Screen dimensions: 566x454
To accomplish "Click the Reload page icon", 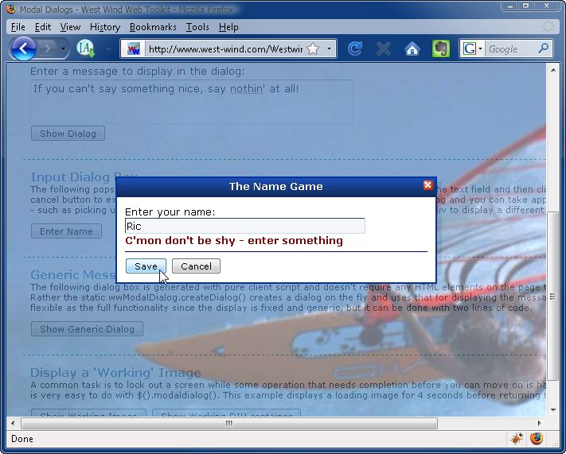I will pos(355,49).
